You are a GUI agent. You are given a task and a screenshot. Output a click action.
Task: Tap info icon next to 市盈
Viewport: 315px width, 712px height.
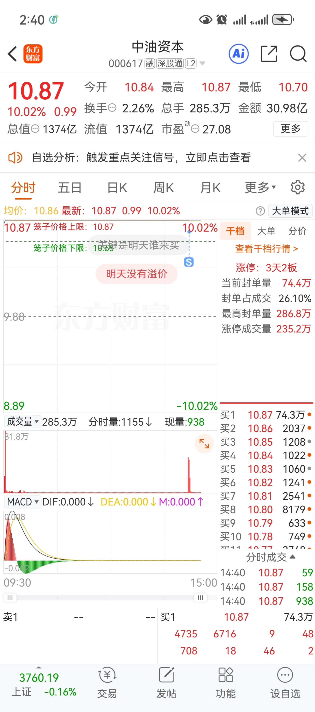pos(195,129)
